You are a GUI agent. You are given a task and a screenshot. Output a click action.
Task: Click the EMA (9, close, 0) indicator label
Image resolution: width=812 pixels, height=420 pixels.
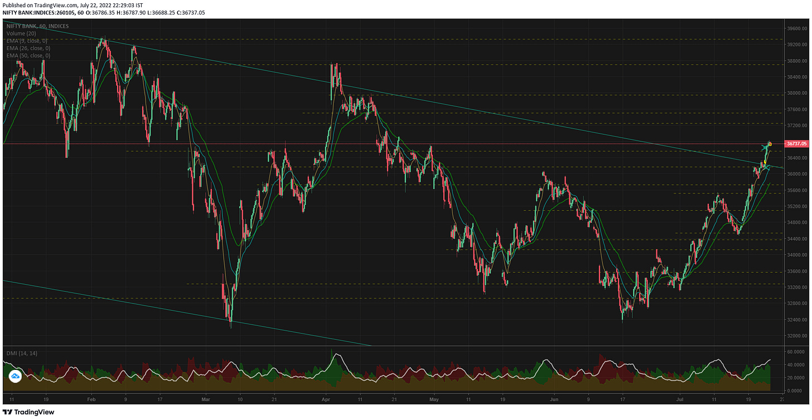[x=26, y=41]
